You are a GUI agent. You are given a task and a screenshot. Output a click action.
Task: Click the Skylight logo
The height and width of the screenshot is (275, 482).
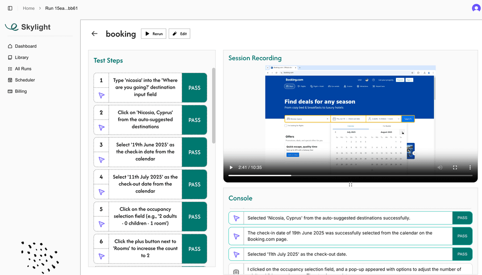[x=28, y=27]
